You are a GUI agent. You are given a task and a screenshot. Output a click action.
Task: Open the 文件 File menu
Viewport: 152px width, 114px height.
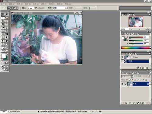click(x=4, y=4)
